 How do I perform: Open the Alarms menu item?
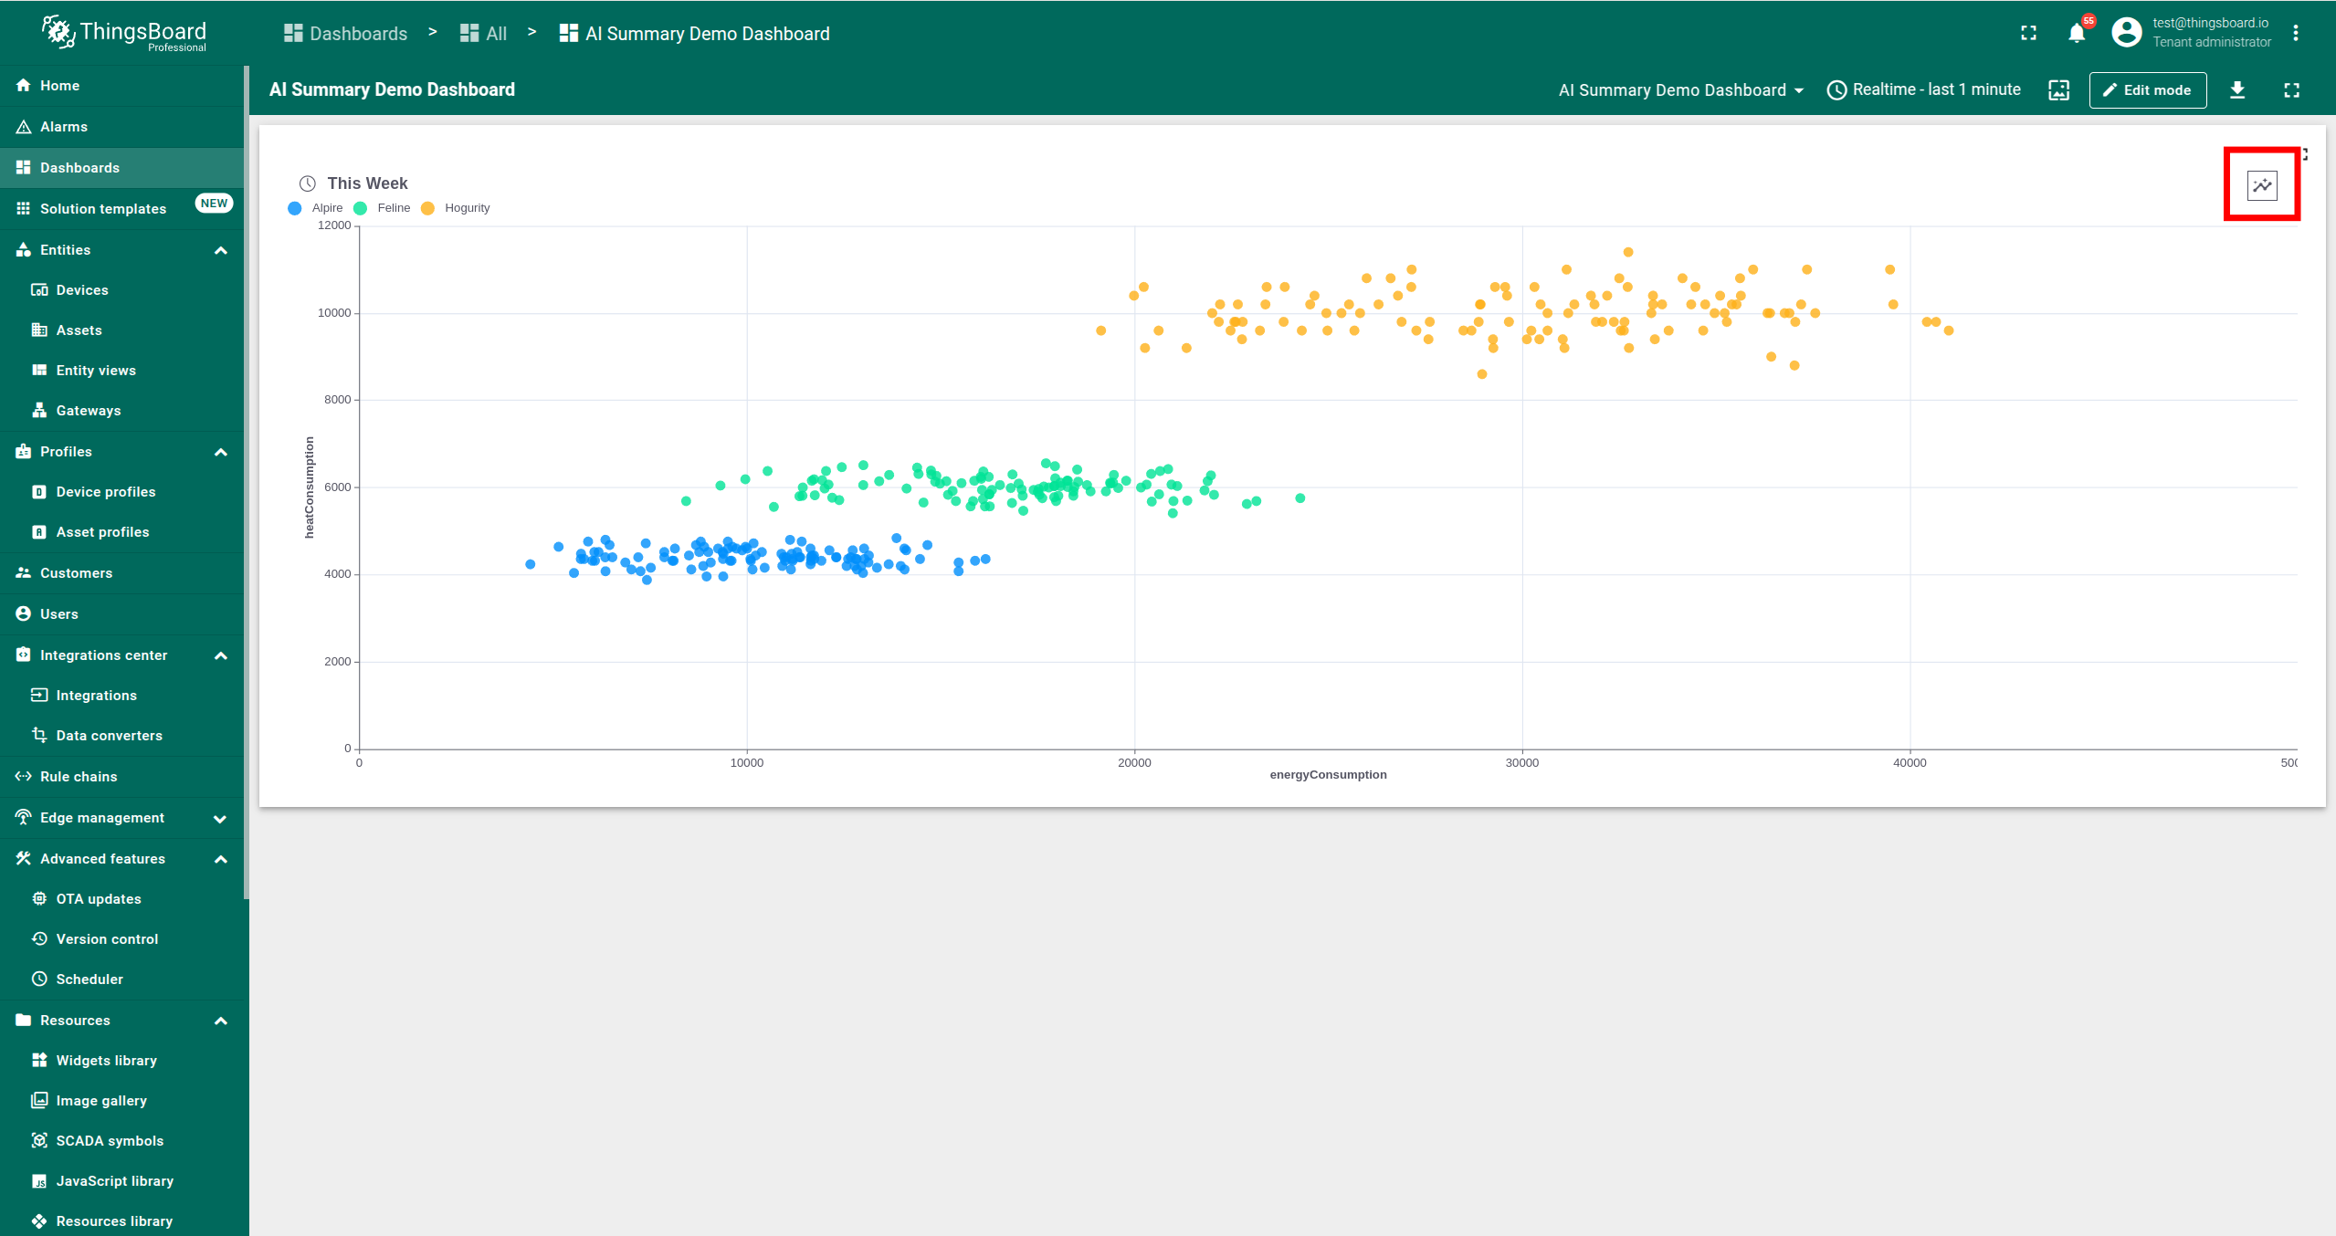tap(64, 127)
